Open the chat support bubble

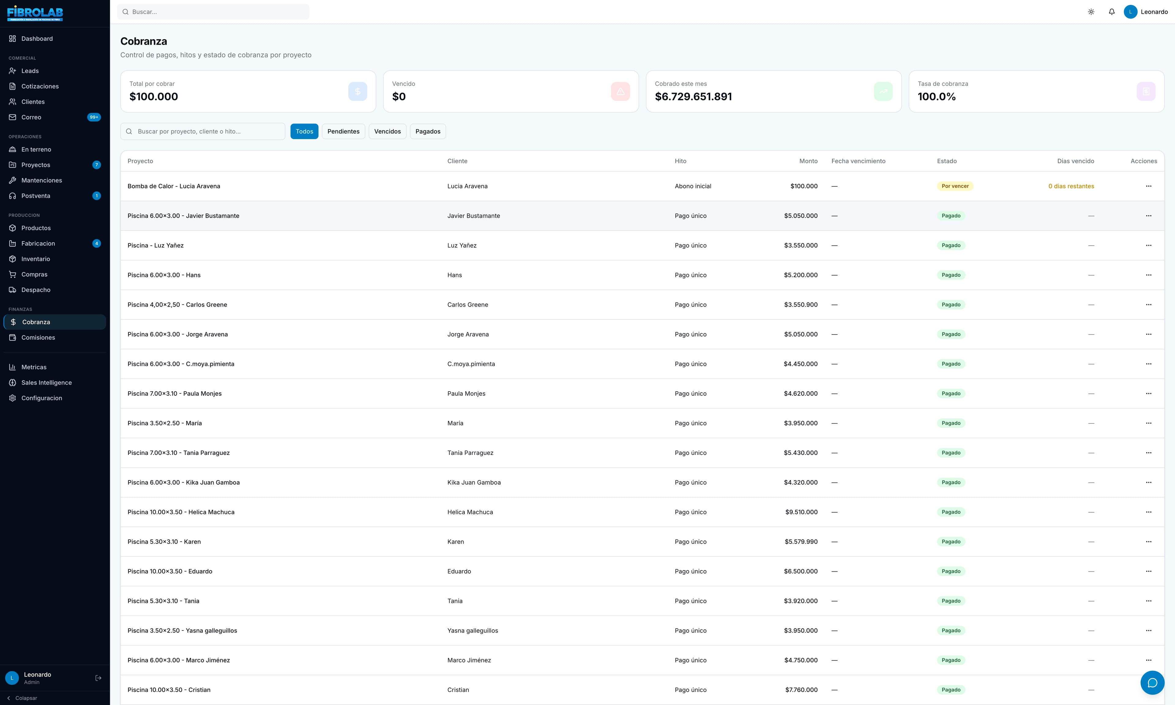[x=1152, y=683]
